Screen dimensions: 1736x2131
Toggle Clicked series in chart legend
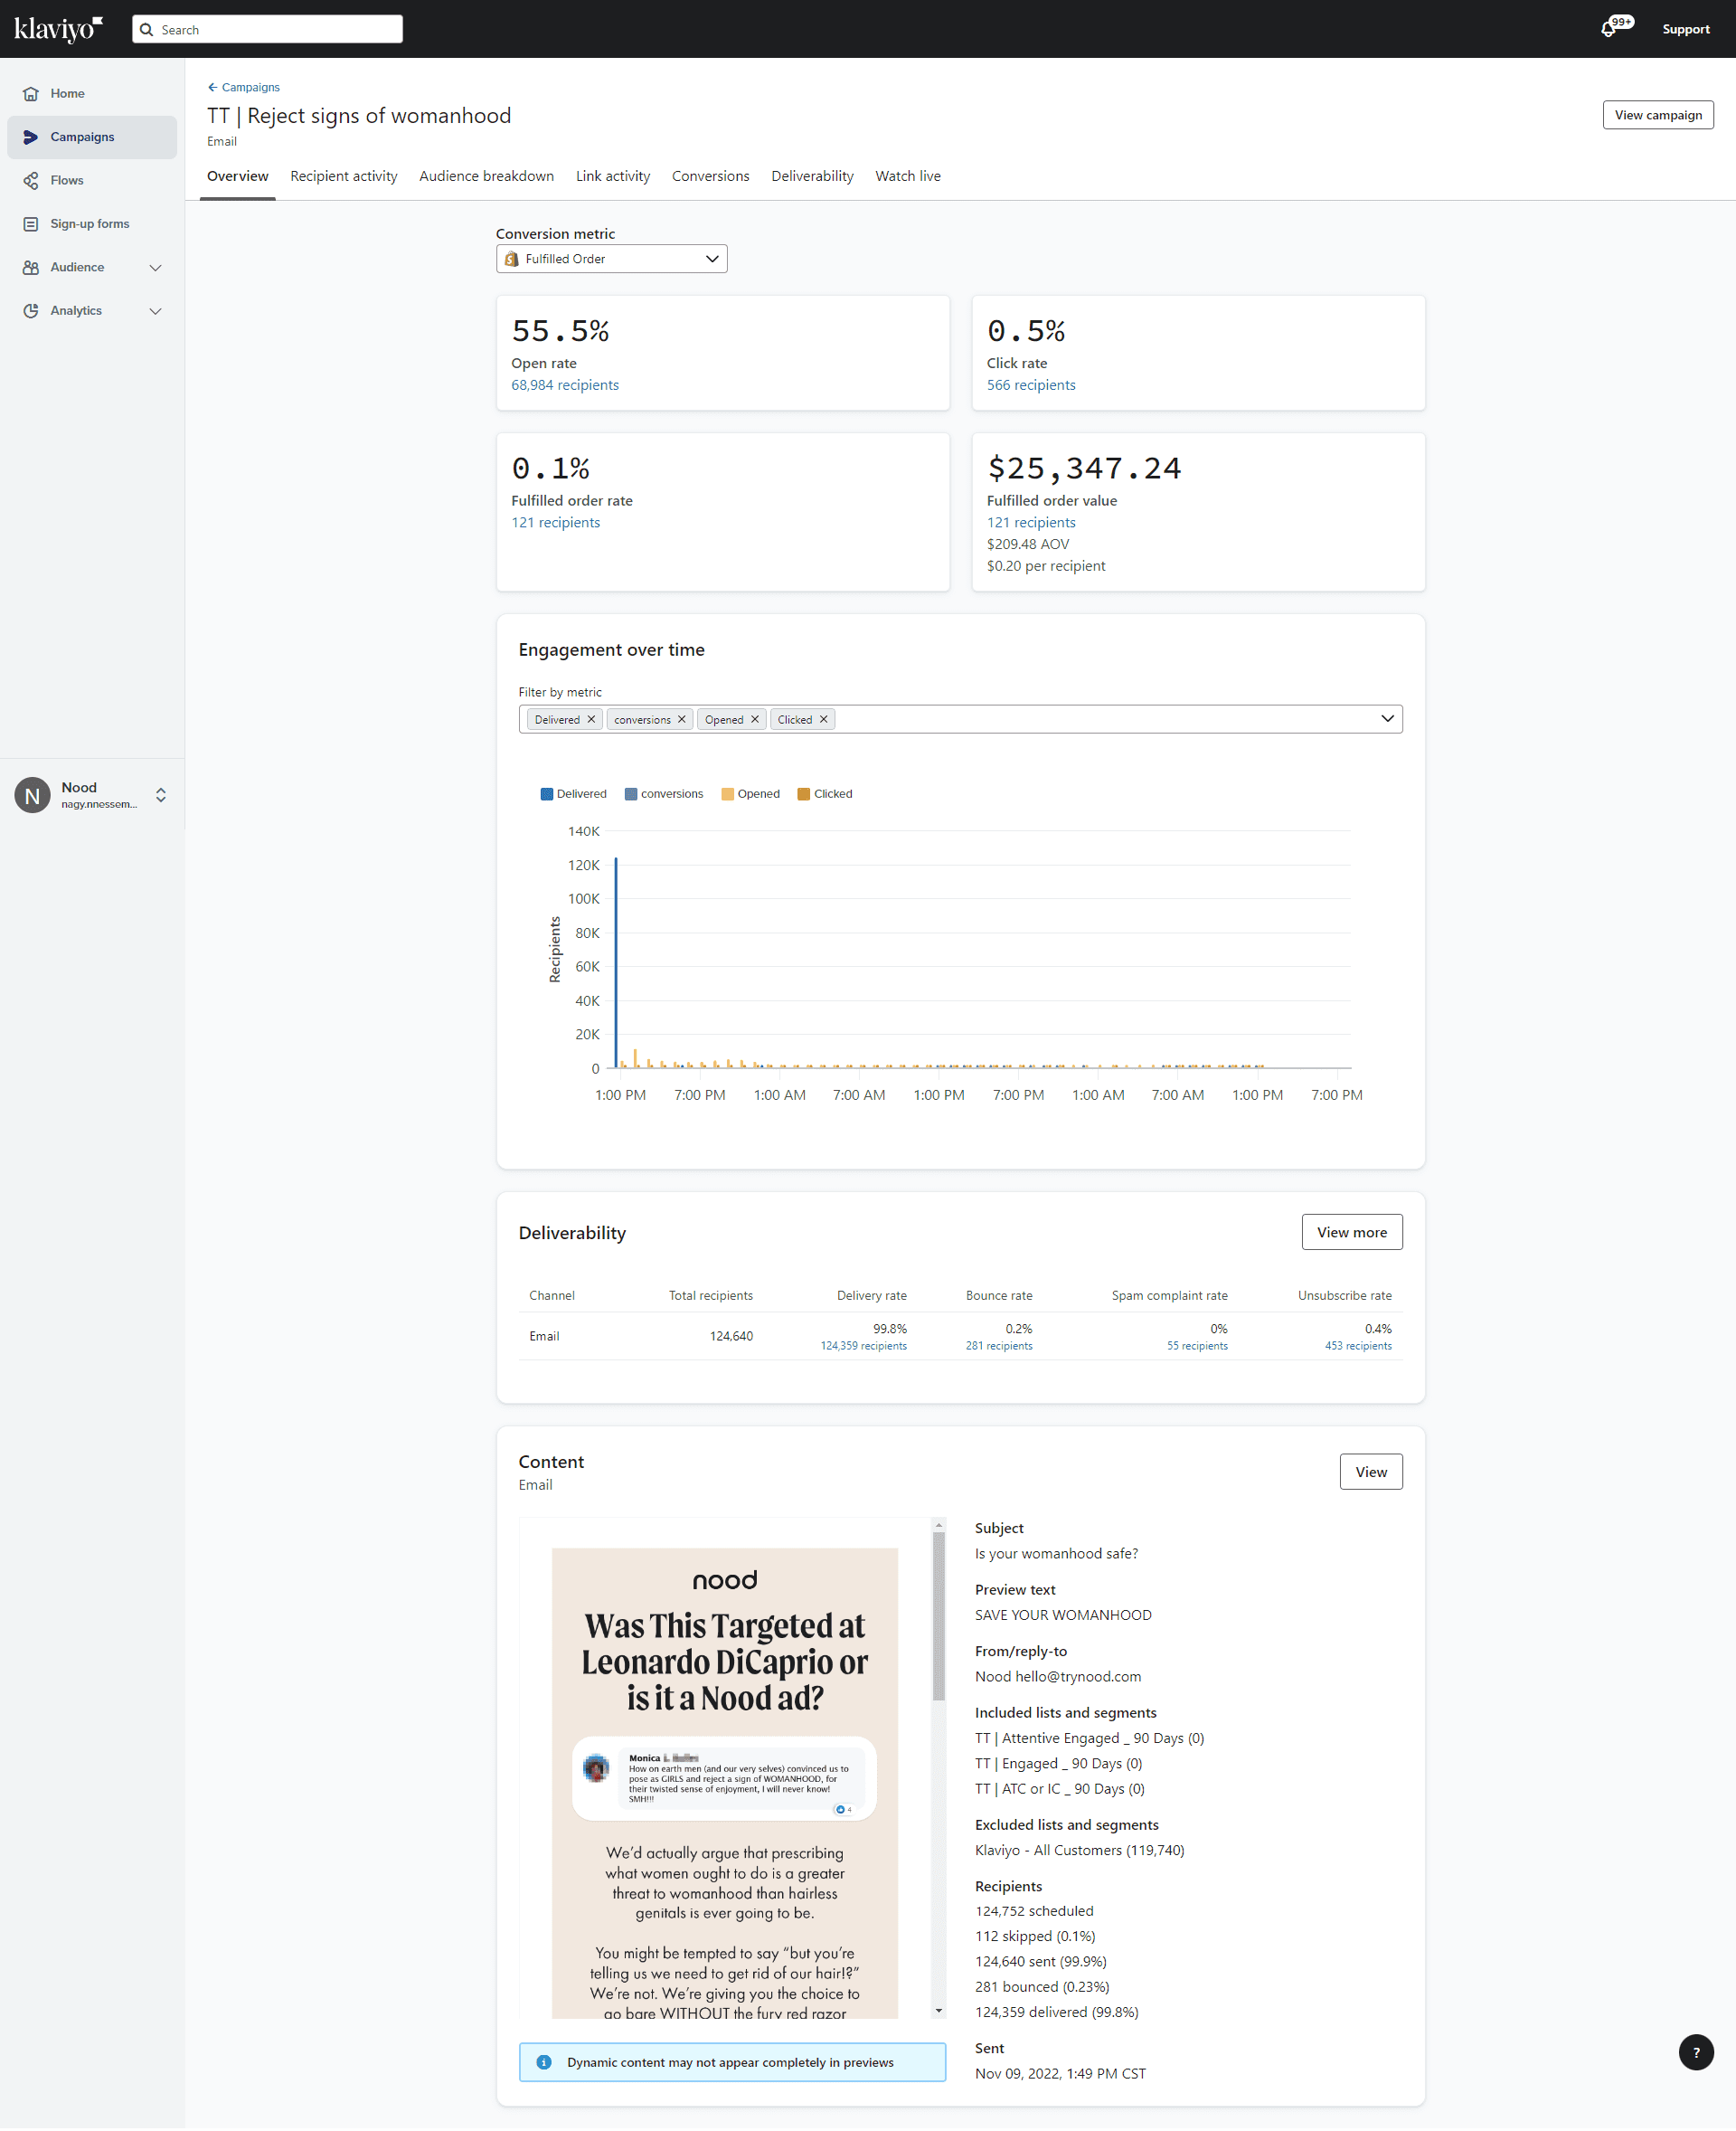point(825,794)
